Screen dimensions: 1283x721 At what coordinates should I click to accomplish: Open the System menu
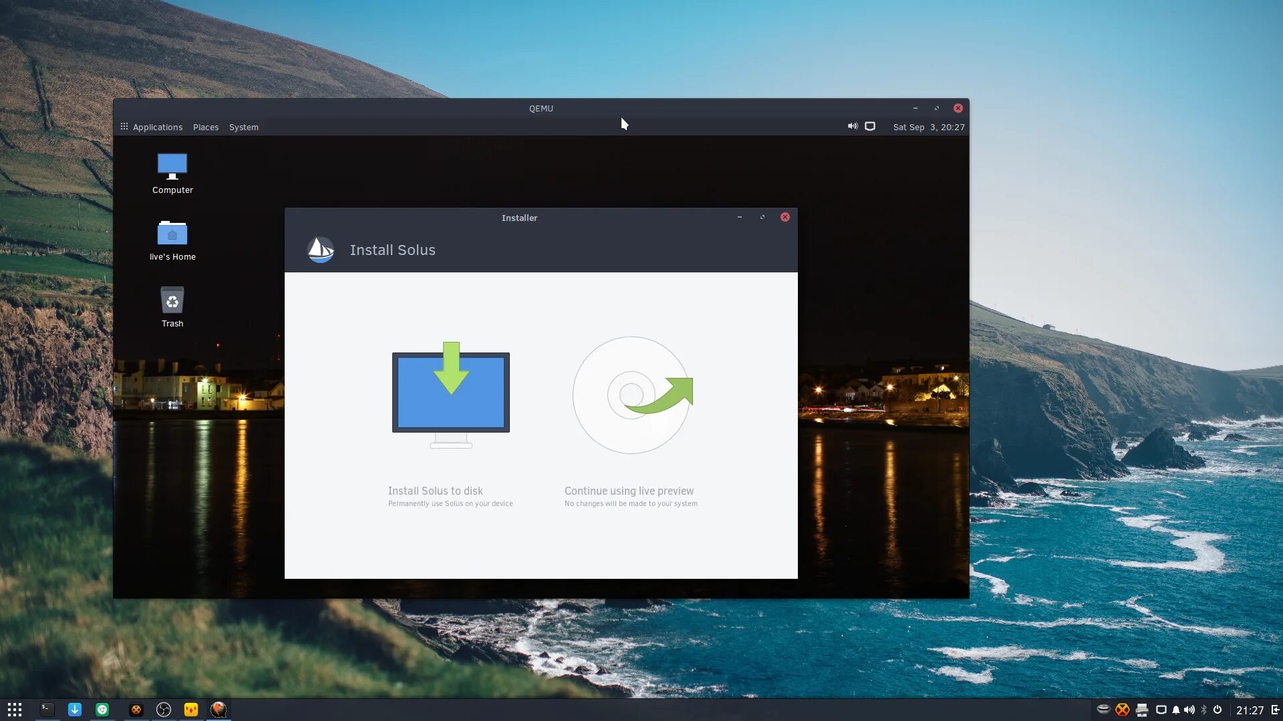tap(243, 127)
